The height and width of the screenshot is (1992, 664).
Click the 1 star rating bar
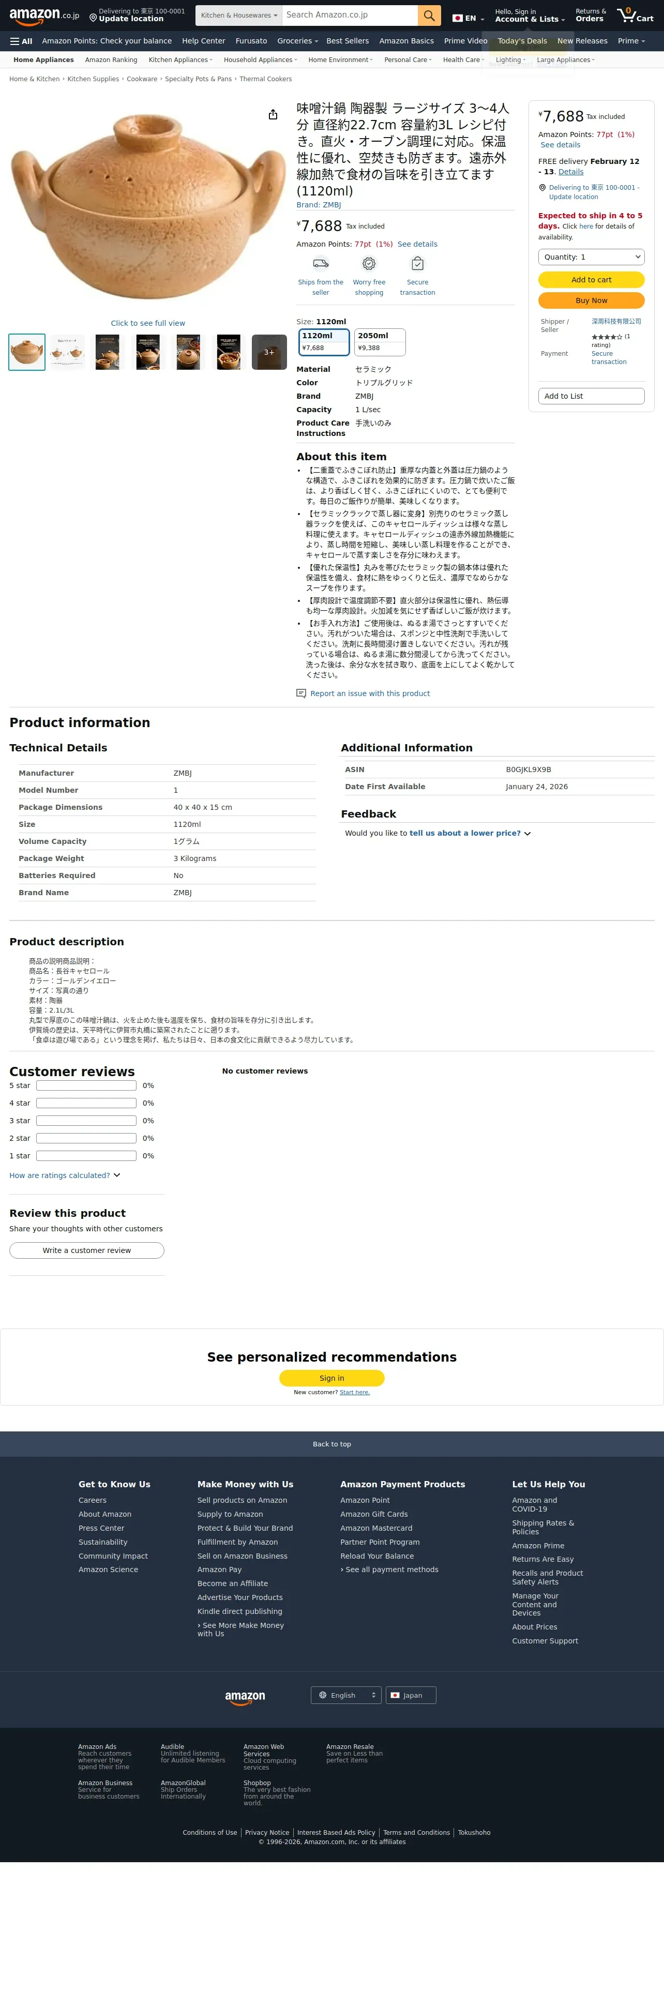pos(86,1156)
